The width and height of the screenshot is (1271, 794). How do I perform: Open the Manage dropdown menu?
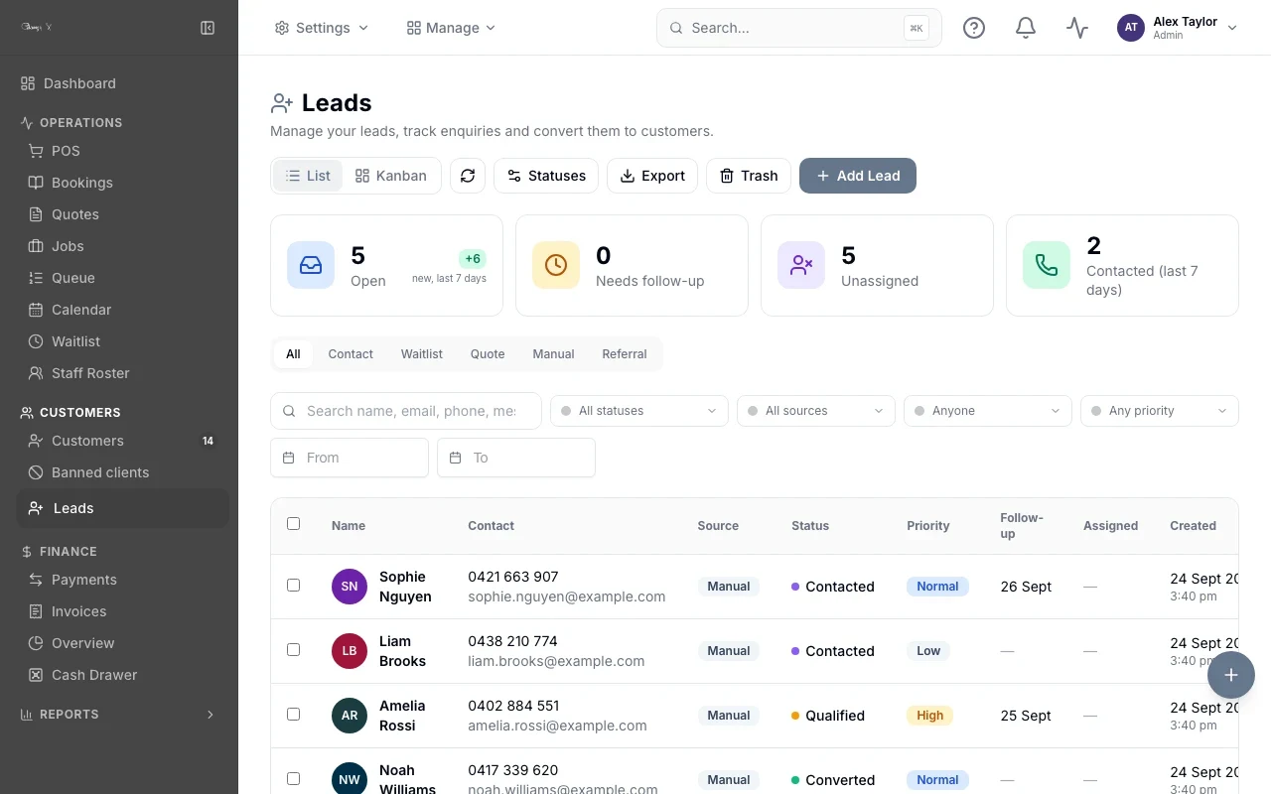click(x=452, y=28)
